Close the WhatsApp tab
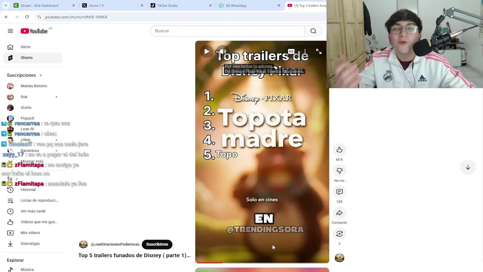 pos(279,5)
